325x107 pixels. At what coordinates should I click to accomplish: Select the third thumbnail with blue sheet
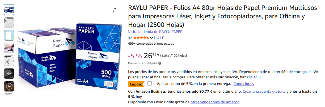9,35
